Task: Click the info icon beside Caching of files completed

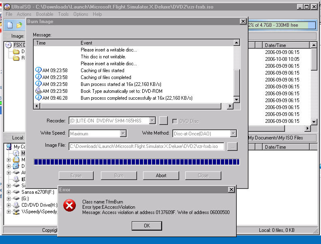Action: point(38,77)
